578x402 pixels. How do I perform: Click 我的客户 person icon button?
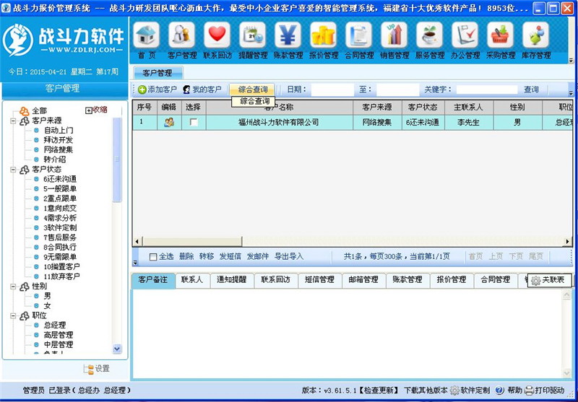(202, 89)
